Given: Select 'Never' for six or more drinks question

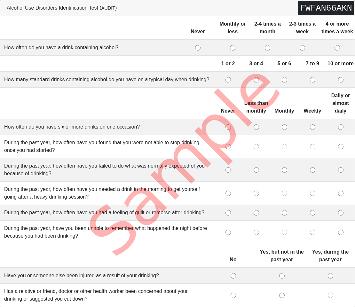Looking at the screenshot, I should (x=228, y=127).
